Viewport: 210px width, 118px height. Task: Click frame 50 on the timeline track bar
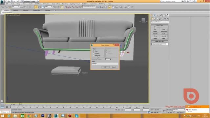[77, 107]
